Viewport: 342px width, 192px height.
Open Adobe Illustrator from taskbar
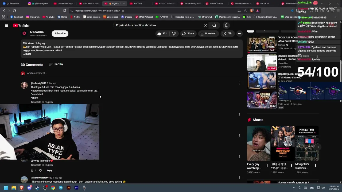pyautogui.click(x=68, y=188)
